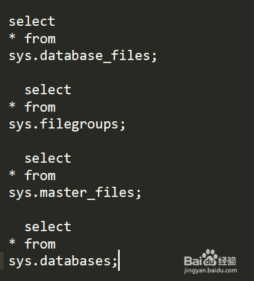Place cursor on sys.databases text
Screen dimensions: 254x281
tap(63, 261)
